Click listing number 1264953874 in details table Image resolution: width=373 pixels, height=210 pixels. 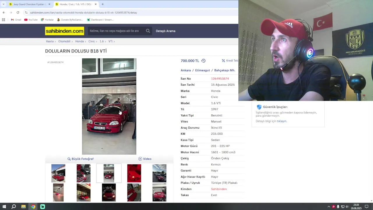(220, 79)
